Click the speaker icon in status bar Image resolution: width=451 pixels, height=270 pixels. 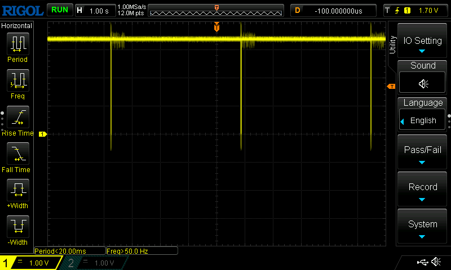(x=436, y=262)
